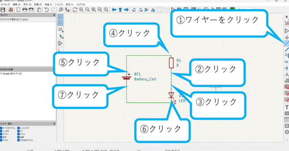Toggle the 図形 filter checkbox

coord(1,137)
